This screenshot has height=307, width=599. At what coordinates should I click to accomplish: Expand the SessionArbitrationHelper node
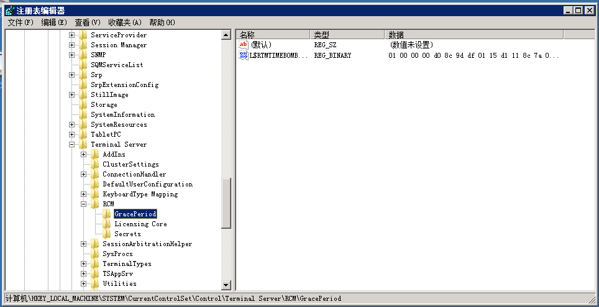tap(84, 244)
